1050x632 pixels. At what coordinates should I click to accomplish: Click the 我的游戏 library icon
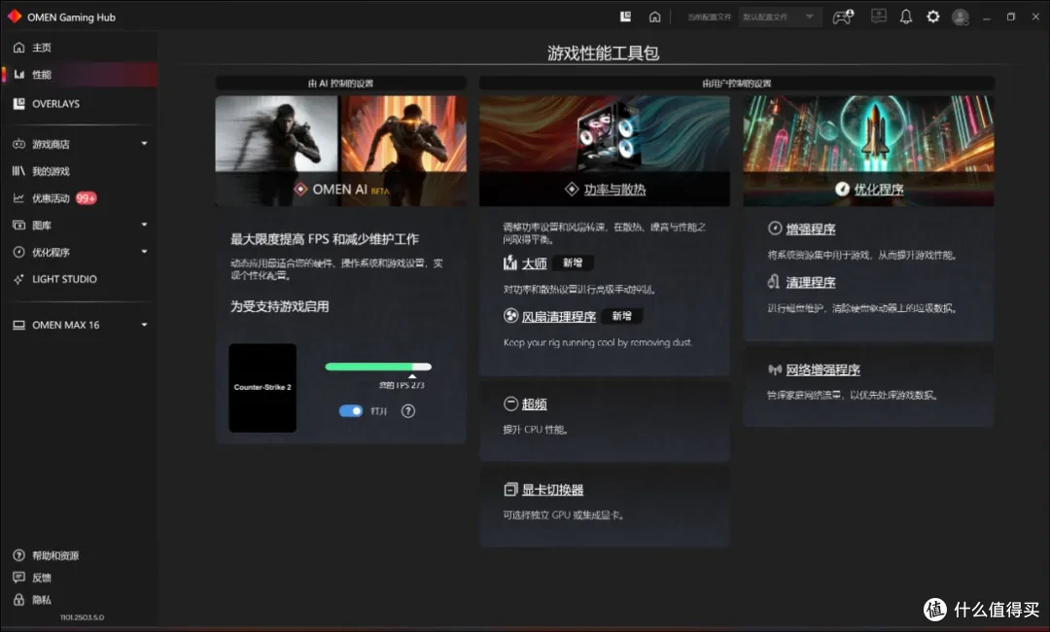18,171
